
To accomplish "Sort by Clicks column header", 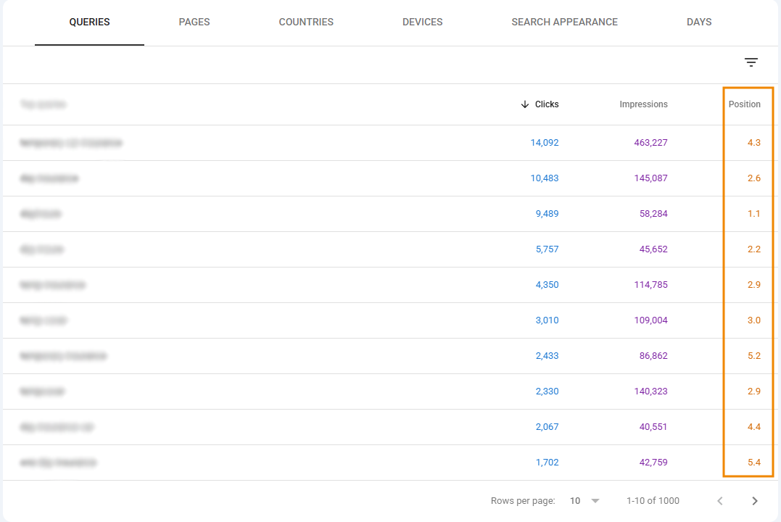I will (546, 104).
